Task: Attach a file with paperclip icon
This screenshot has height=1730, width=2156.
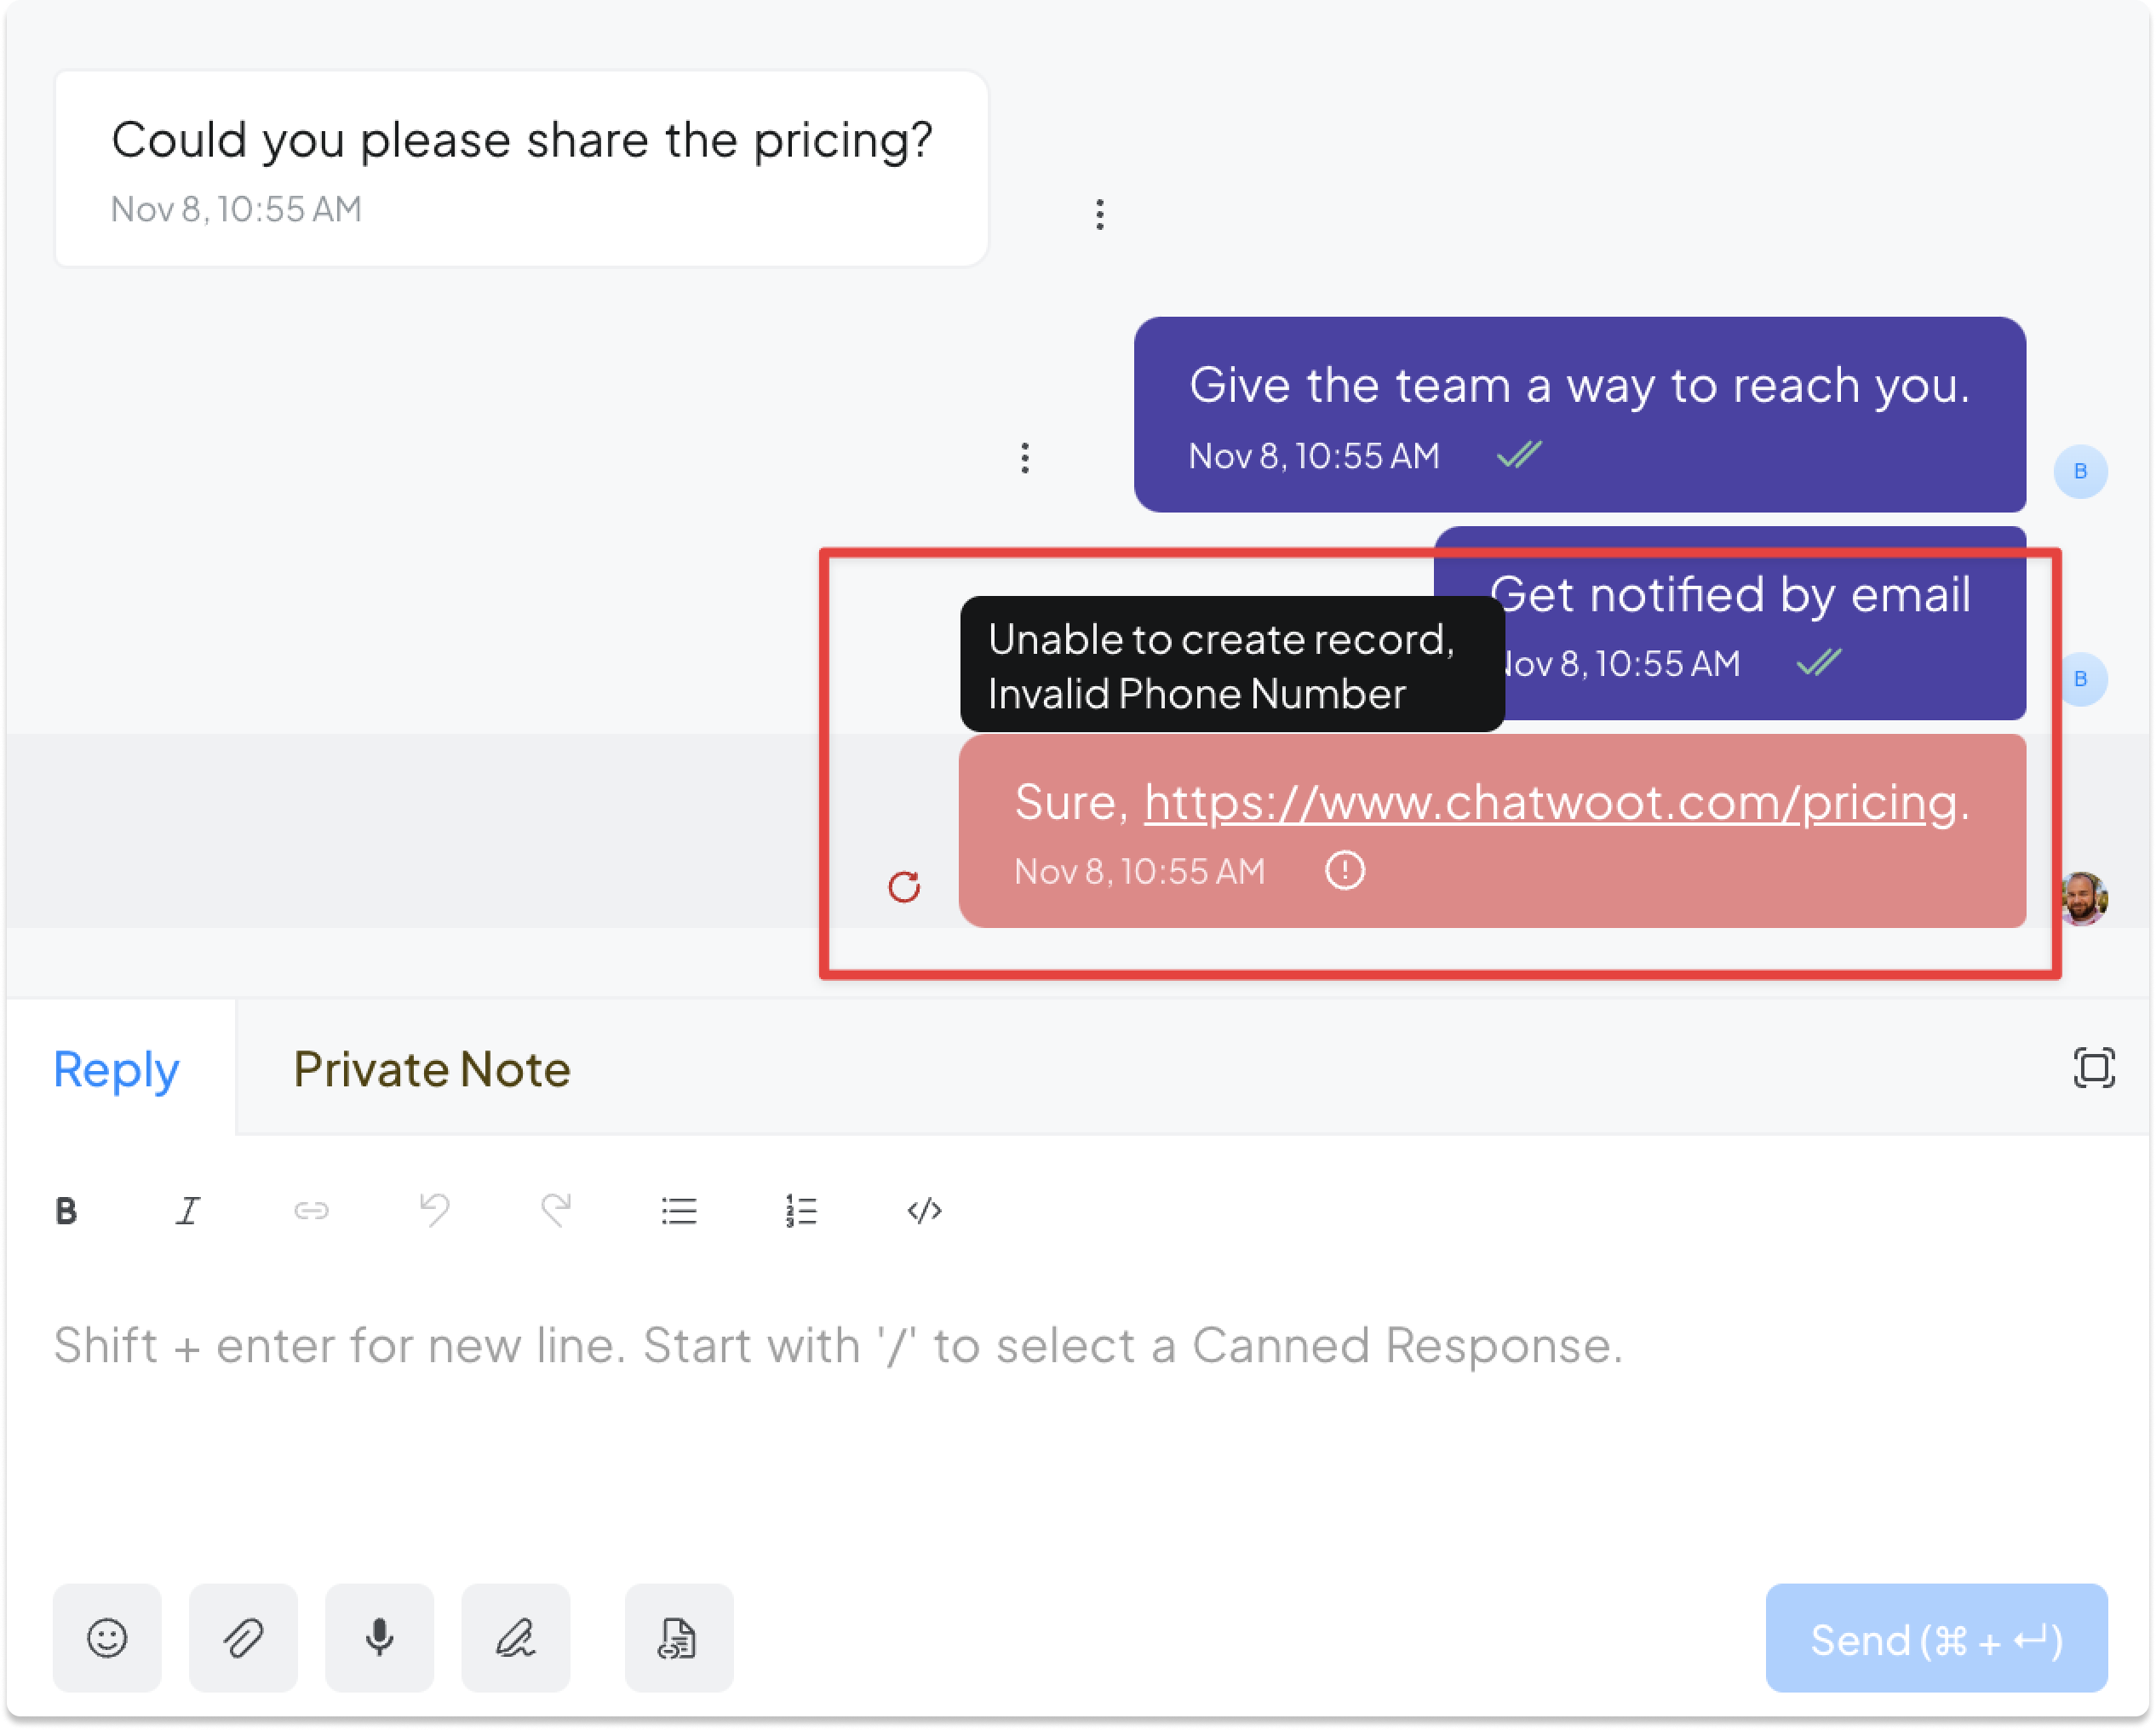Action: (x=243, y=1638)
